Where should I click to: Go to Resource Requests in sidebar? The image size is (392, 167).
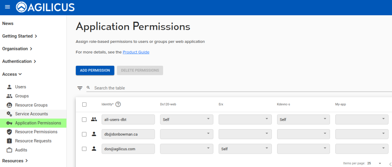[x=33, y=141]
